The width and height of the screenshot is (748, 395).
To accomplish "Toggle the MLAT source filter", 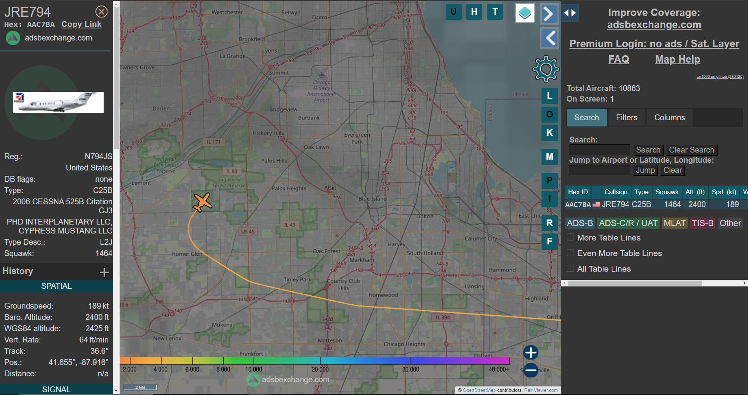I will coord(674,223).
